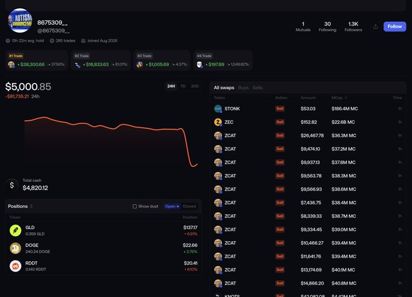Click the Amount column header
The width and height of the screenshot is (412, 297).
click(x=308, y=98)
